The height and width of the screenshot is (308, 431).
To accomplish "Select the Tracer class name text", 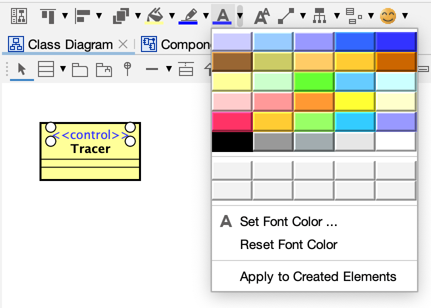I will [90, 148].
